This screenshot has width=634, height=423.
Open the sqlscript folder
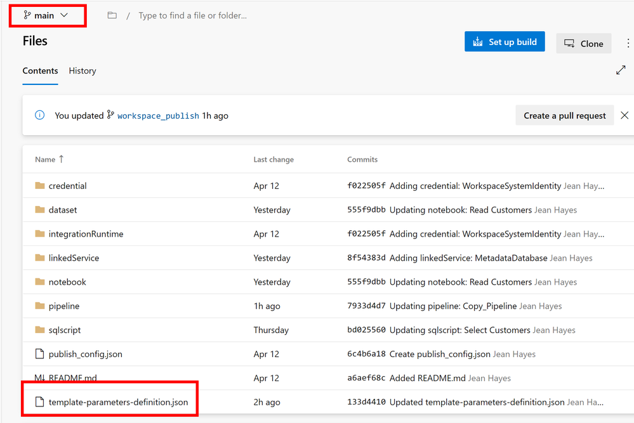(x=65, y=330)
